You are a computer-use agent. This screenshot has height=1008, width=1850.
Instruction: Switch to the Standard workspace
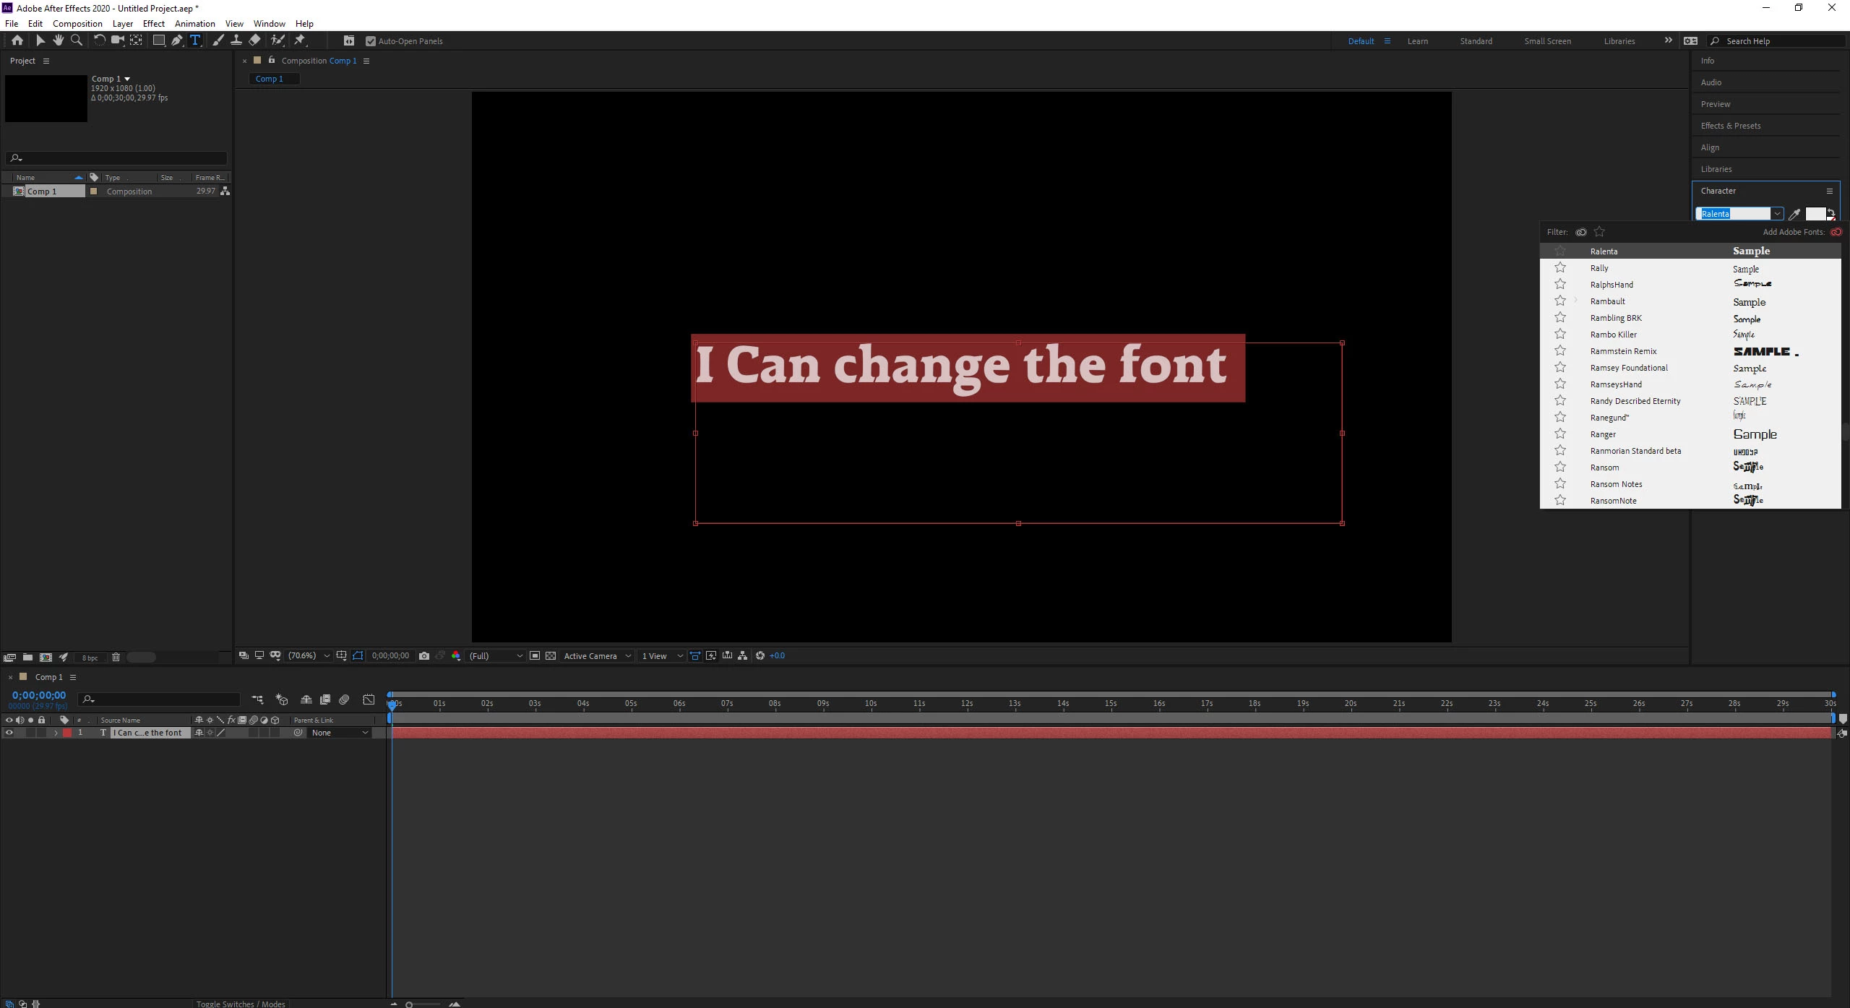pyautogui.click(x=1476, y=41)
